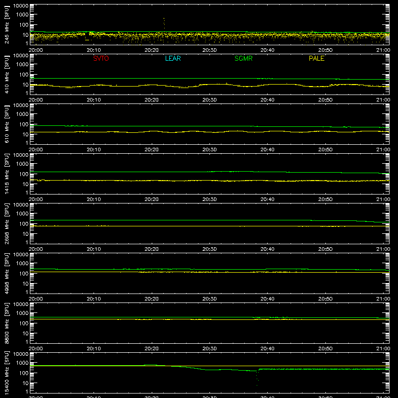Select the 1415 MHz [SFU] axis title
Viewport: 398px width, 398px height.
coord(7,174)
